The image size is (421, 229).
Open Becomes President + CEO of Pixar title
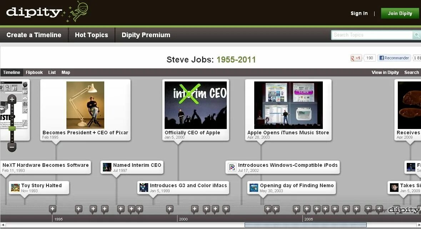click(x=85, y=133)
